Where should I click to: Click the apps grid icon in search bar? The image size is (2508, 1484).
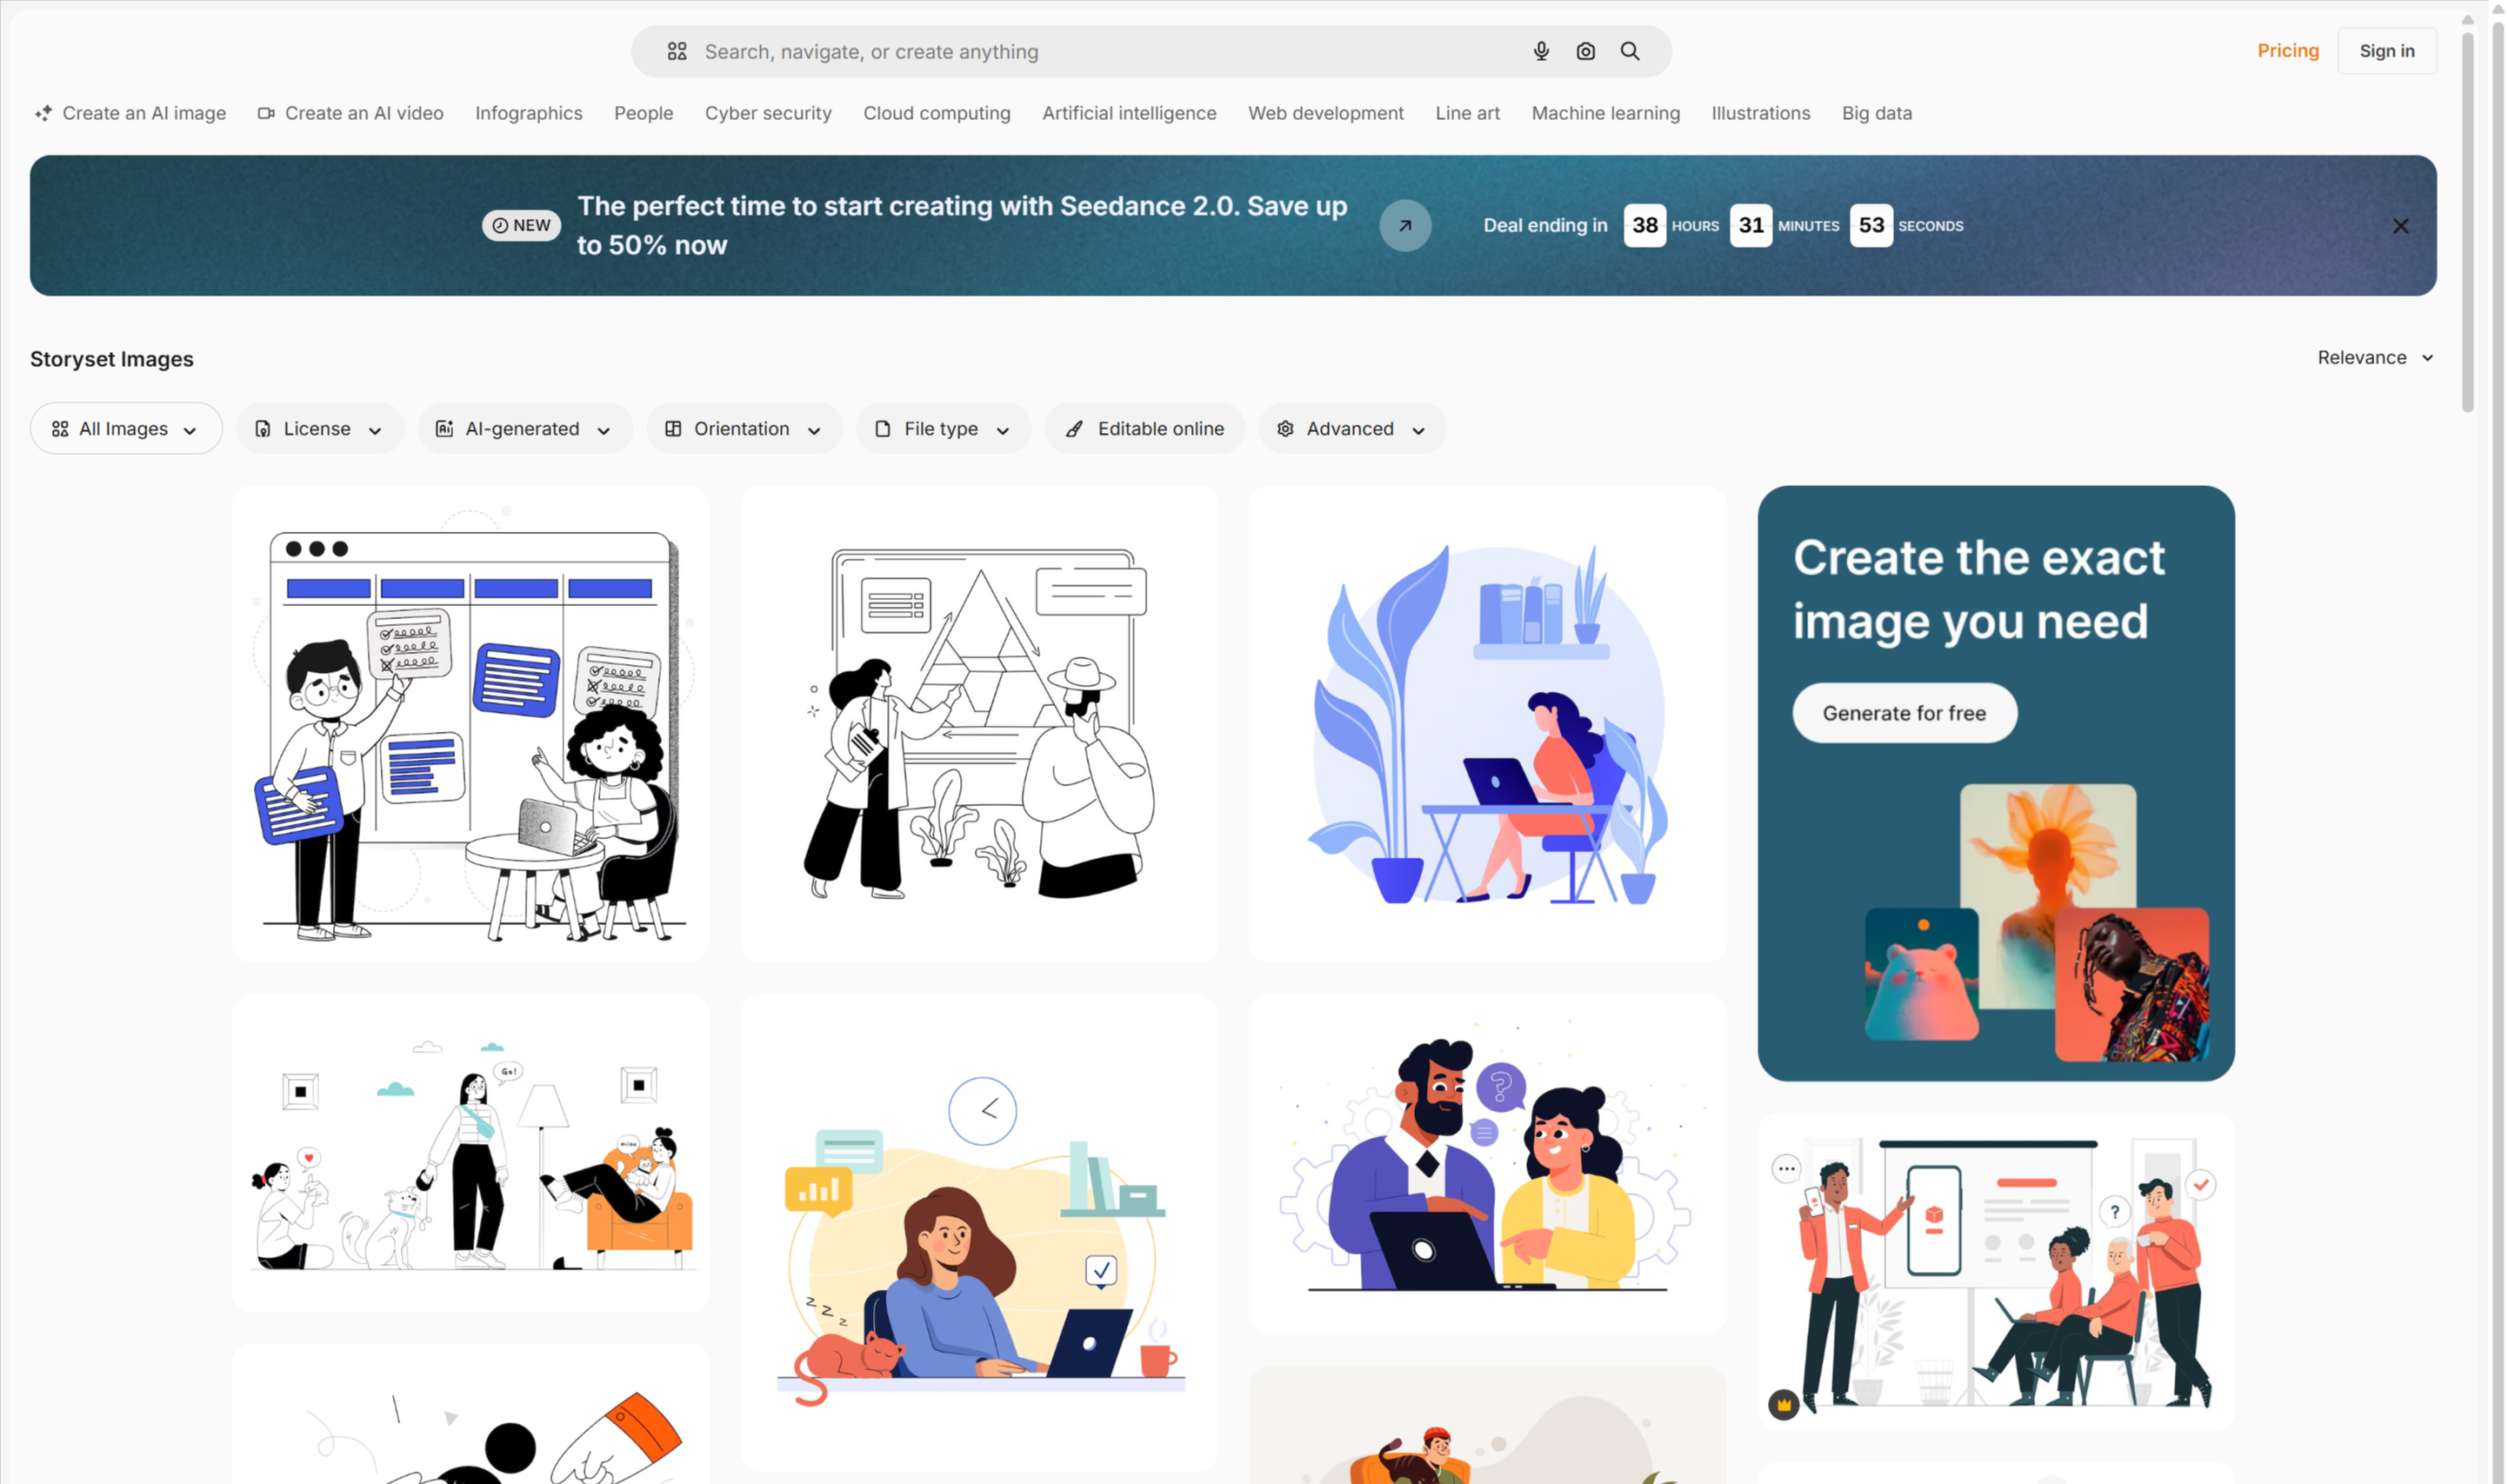pos(677,51)
